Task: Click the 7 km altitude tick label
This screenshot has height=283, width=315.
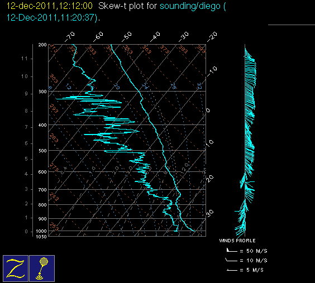Action: (26, 127)
